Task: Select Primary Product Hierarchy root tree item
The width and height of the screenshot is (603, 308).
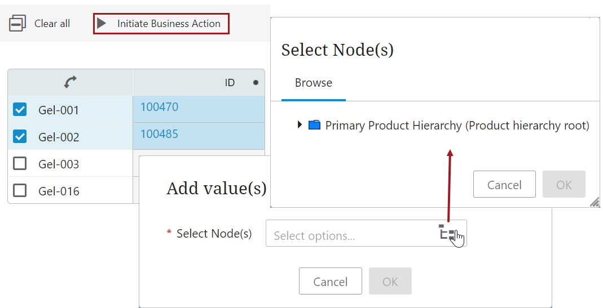Action: point(457,126)
